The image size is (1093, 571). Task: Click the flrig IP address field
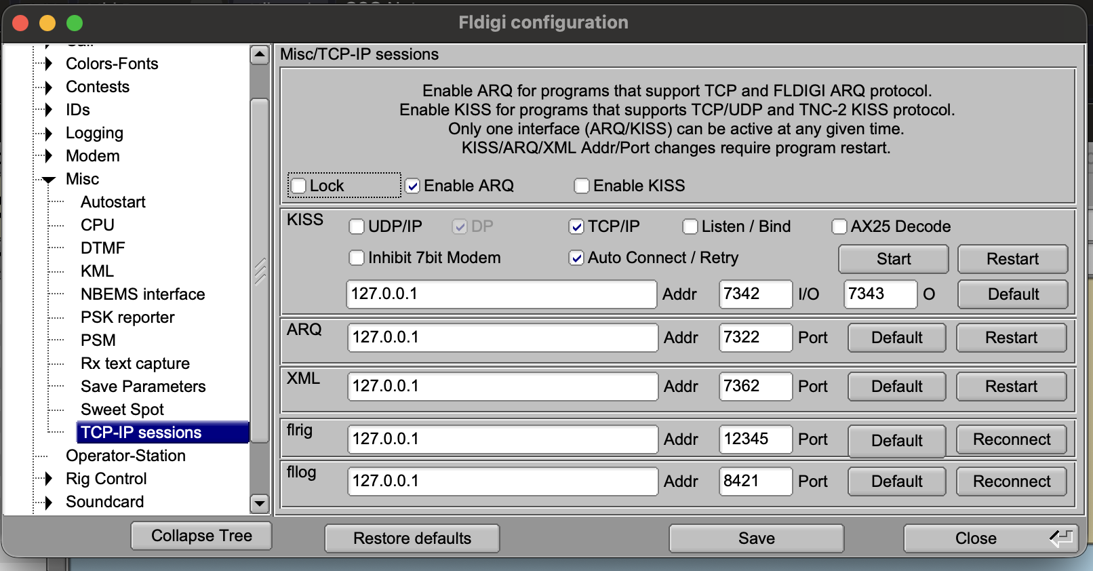click(502, 439)
